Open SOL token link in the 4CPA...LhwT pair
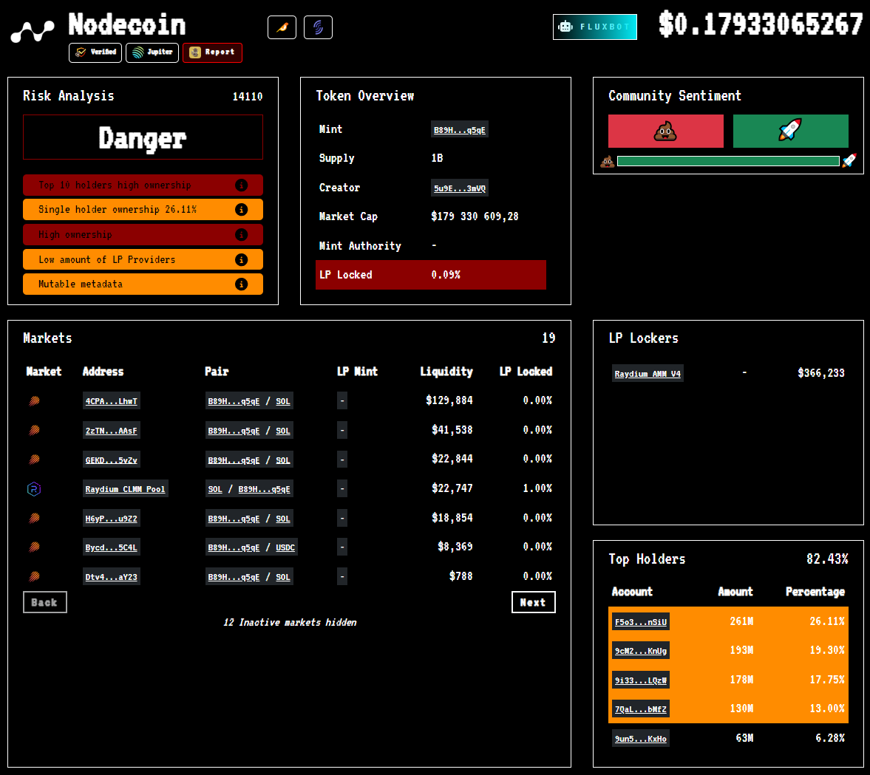This screenshot has width=870, height=775. pos(283,401)
